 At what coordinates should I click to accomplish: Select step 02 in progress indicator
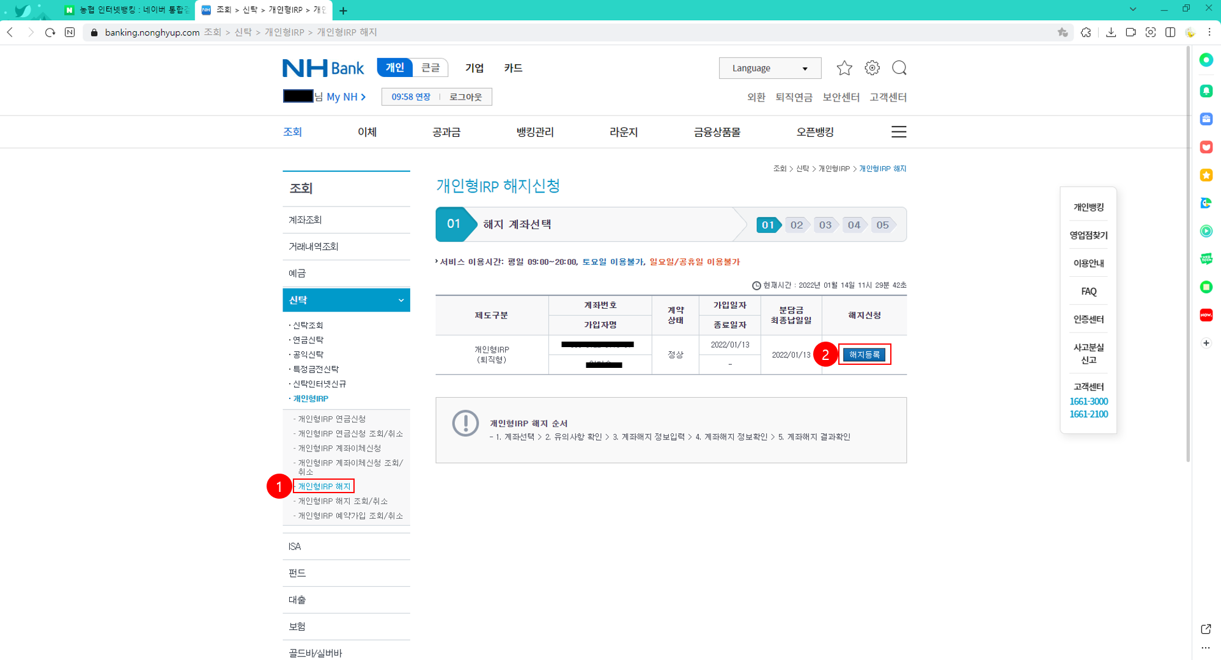pyautogui.click(x=796, y=225)
